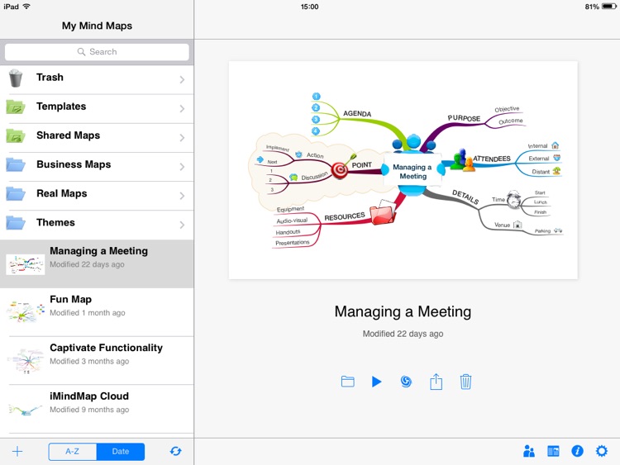
Task: Select the Captivate Functionality list title
Action: point(107,348)
